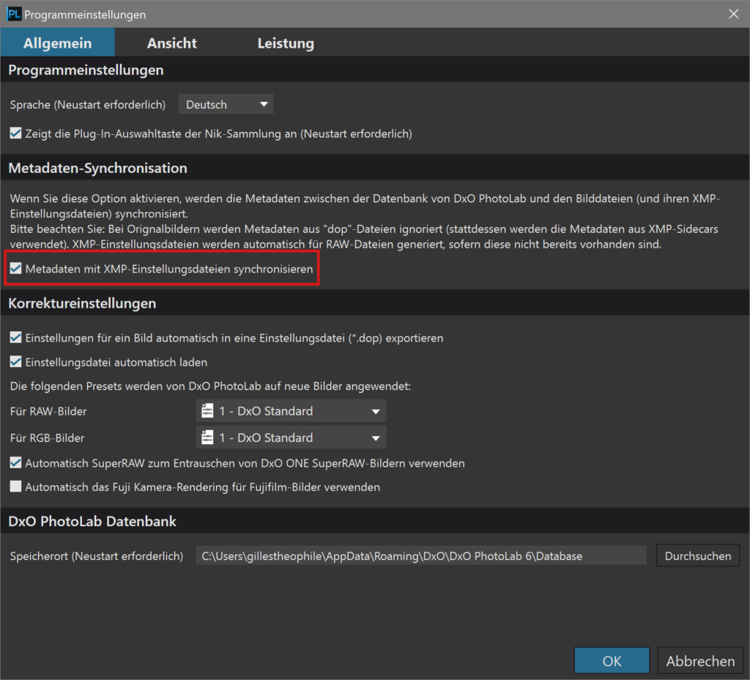This screenshot has height=680, width=750.
Task: Click the preset icon in RAW-Bilder dropdown
Action: coord(207,411)
